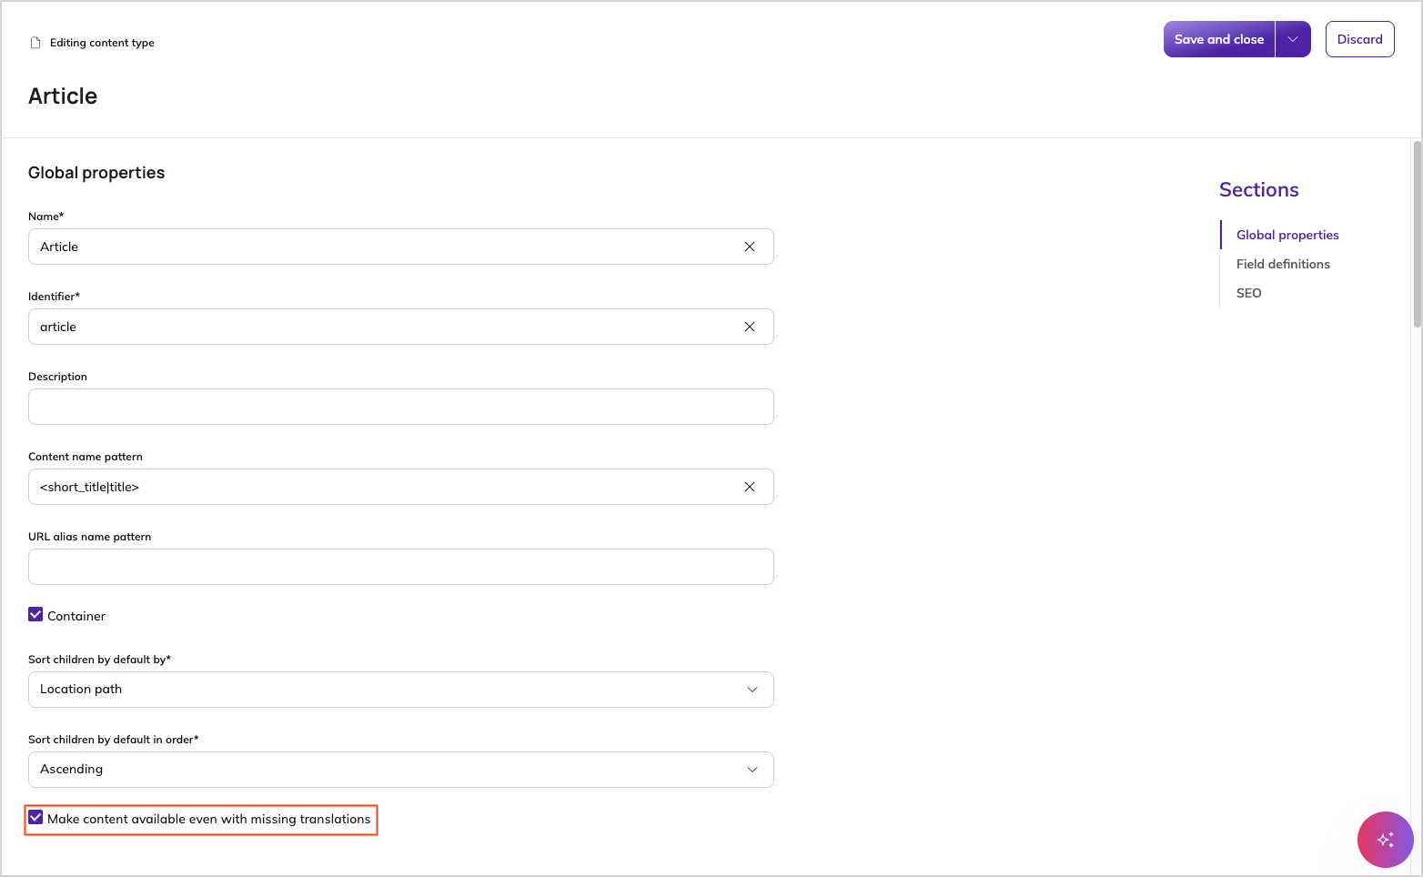Click the Discard button
The image size is (1423, 877).
pyautogui.click(x=1359, y=39)
